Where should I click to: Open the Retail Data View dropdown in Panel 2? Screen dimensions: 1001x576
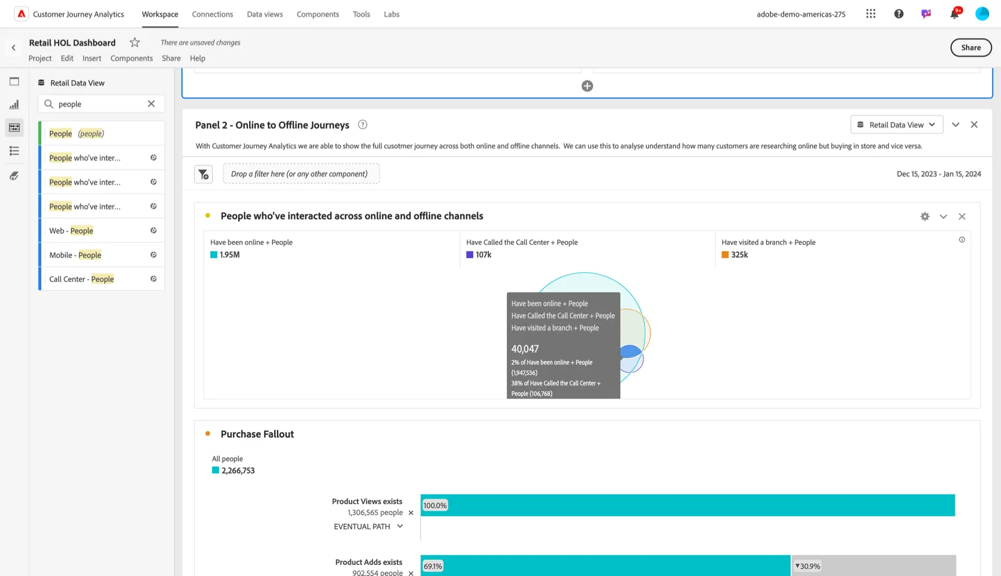(x=896, y=124)
